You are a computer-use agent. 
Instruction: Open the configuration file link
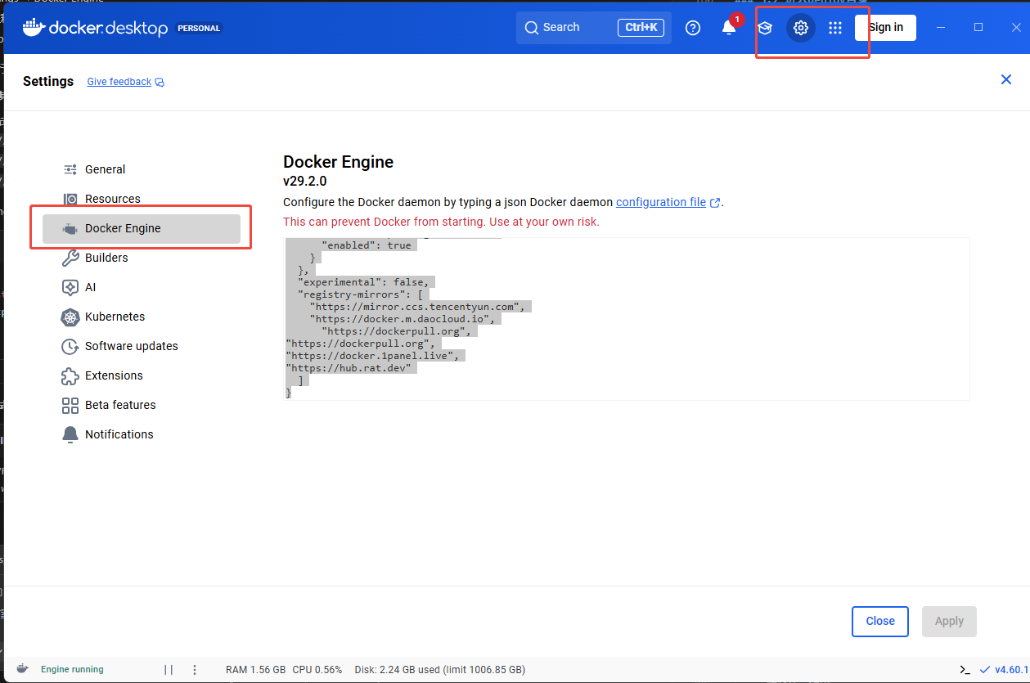[661, 202]
